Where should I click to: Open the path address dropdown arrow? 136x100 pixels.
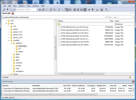(x=106, y=17)
